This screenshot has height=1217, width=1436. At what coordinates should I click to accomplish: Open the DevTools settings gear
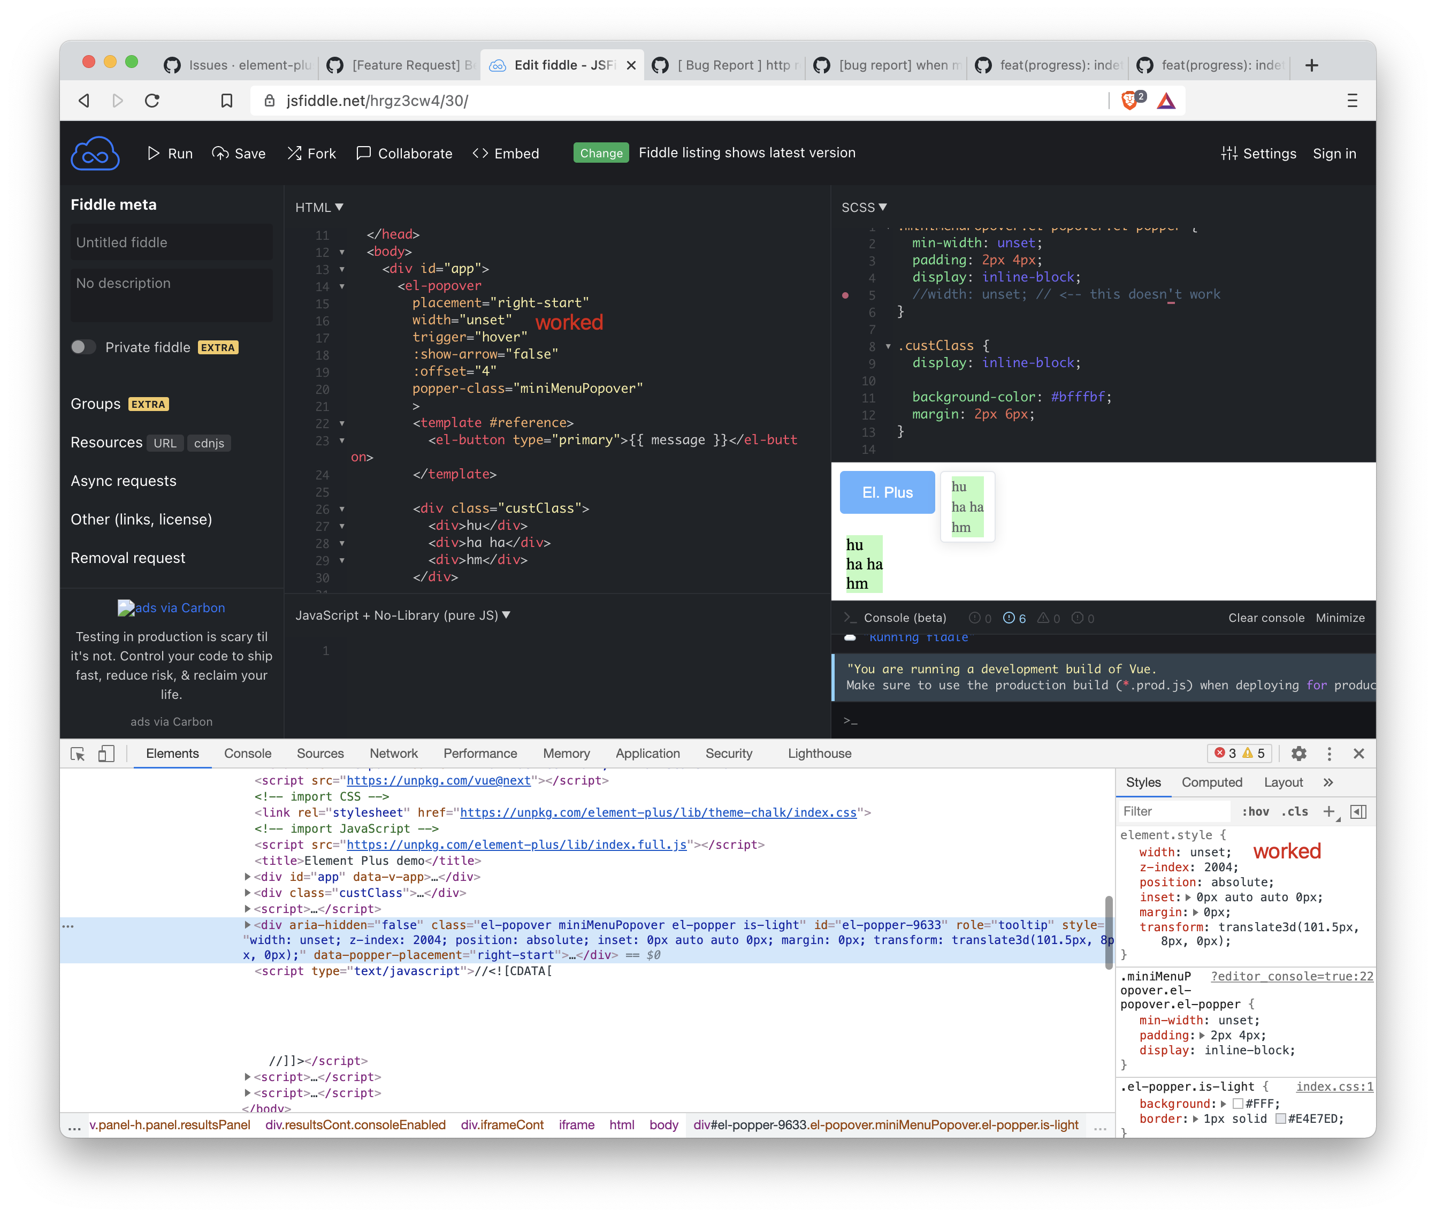pyautogui.click(x=1300, y=754)
